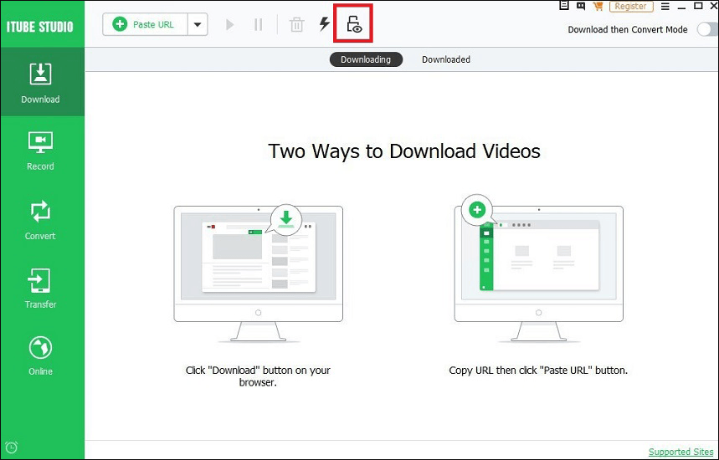Click the Paste URL button
The width and height of the screenshot is (719, 460).
tap(145, 25)
